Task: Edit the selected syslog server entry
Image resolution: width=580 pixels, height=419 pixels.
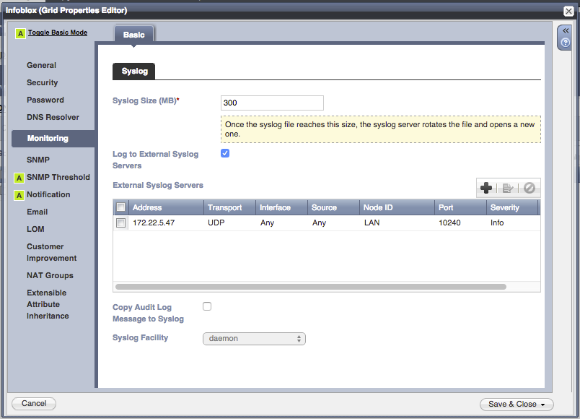Action: (x=508, y=189)
